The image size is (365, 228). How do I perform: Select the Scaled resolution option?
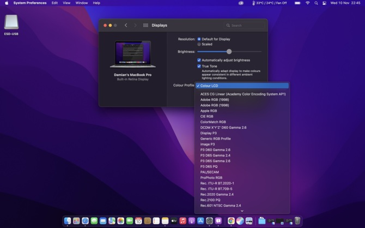(x=199, y=44)
